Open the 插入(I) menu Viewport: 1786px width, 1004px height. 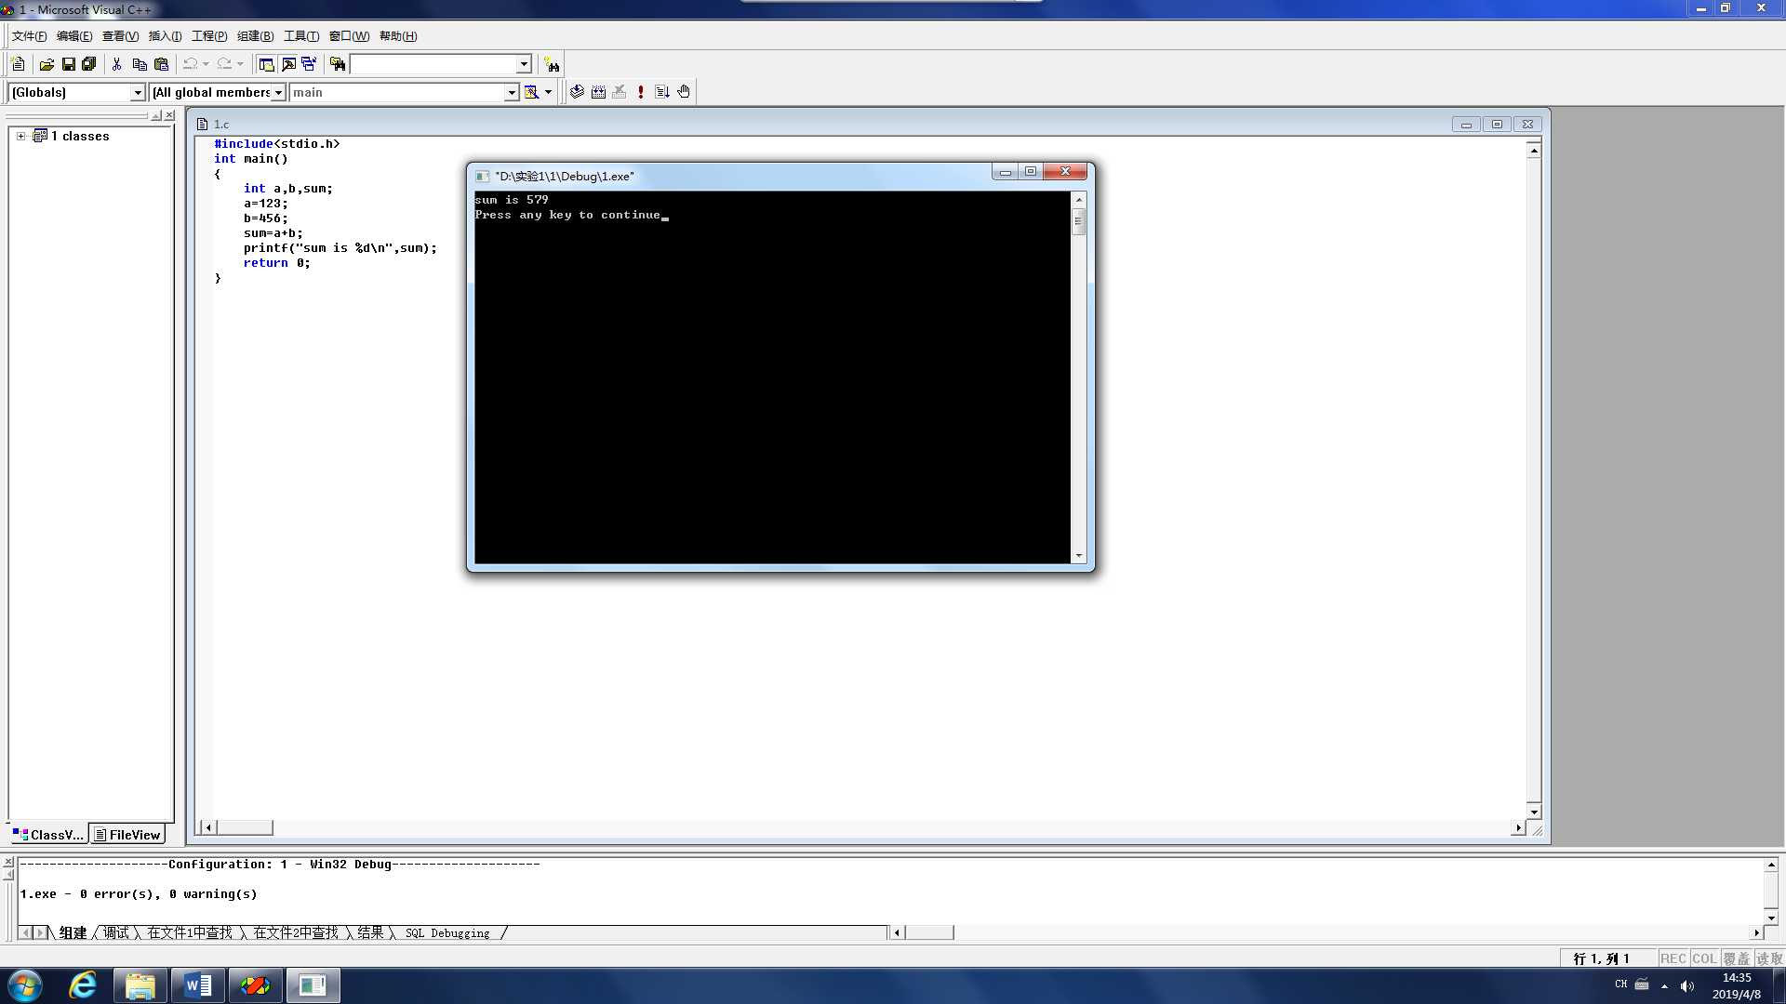point(165,36)
